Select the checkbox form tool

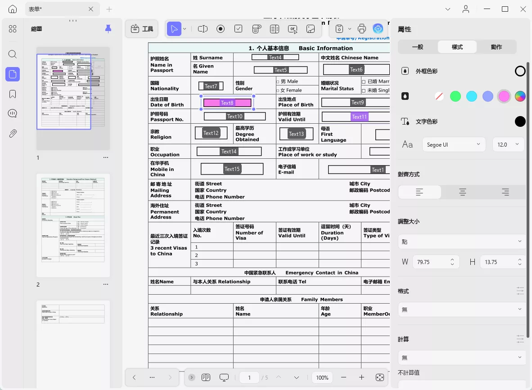[x=239, y=29]
